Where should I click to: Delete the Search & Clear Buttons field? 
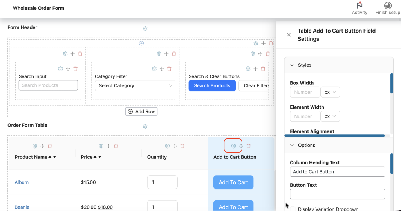point(263,69)
